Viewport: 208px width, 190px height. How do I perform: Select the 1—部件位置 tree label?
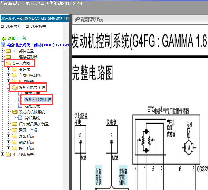tap(23, 51)
